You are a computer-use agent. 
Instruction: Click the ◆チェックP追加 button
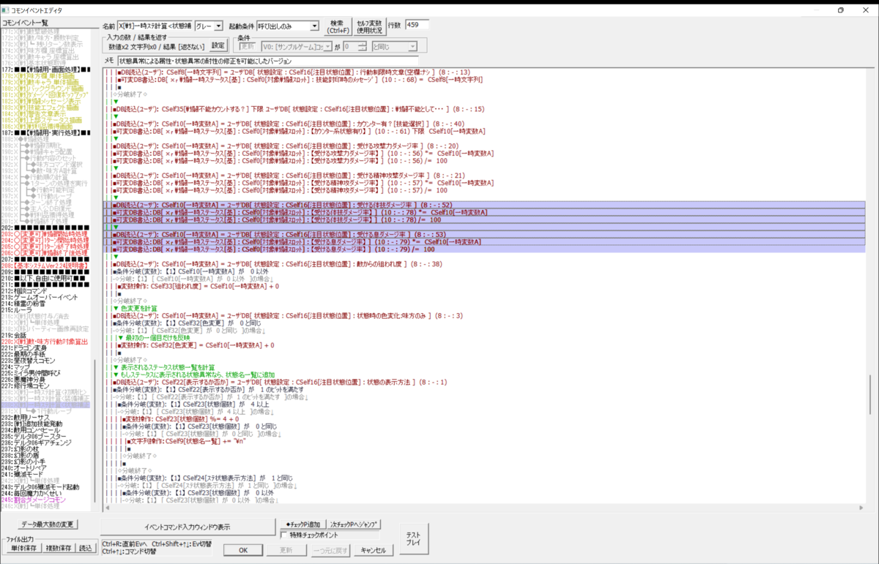(x=302, y=524)
